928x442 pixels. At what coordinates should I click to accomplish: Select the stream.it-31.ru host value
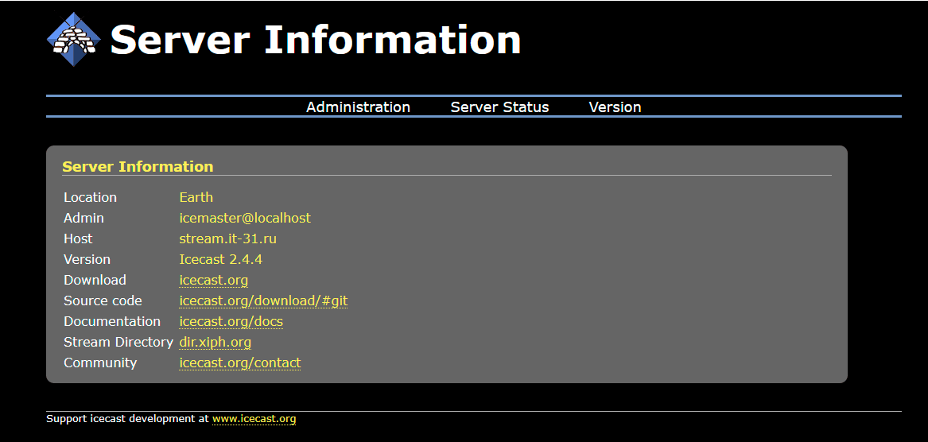[x=228, y=239]
